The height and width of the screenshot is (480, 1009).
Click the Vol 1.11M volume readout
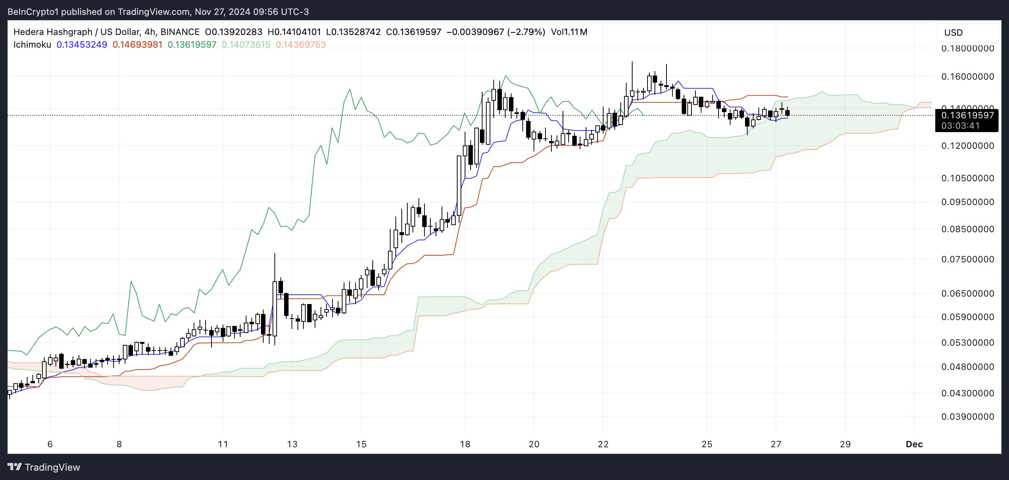tap(569, 32)
